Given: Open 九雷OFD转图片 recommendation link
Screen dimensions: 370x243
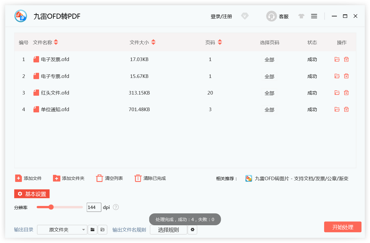Looking at the screenshot, I should (x=302, y=178).
